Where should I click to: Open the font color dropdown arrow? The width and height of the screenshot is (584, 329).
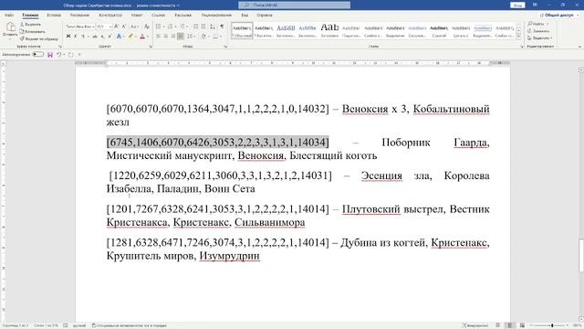point(148,37)
